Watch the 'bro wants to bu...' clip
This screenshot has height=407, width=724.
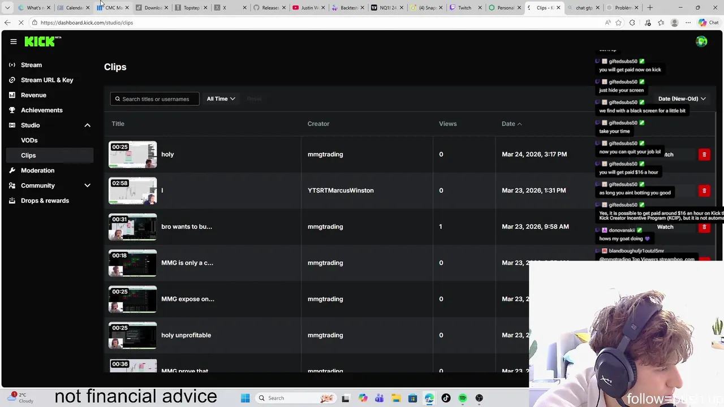(665, 227)
